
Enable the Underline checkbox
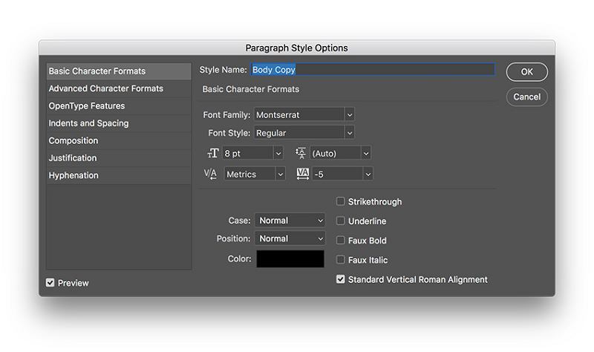point(341,221)
